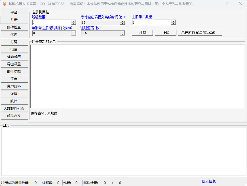Open the 大站邮件引流 tab
247x186 pixels.
point(14,108)
